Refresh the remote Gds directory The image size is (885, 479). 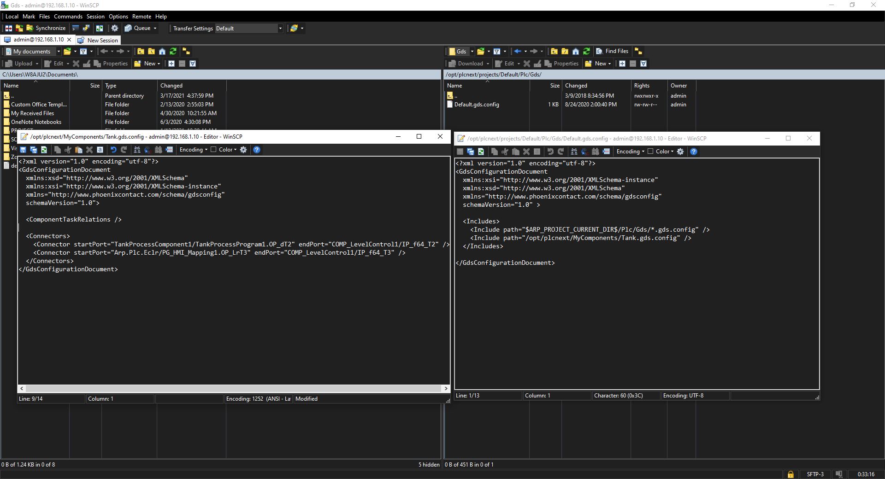coord(586,52)
